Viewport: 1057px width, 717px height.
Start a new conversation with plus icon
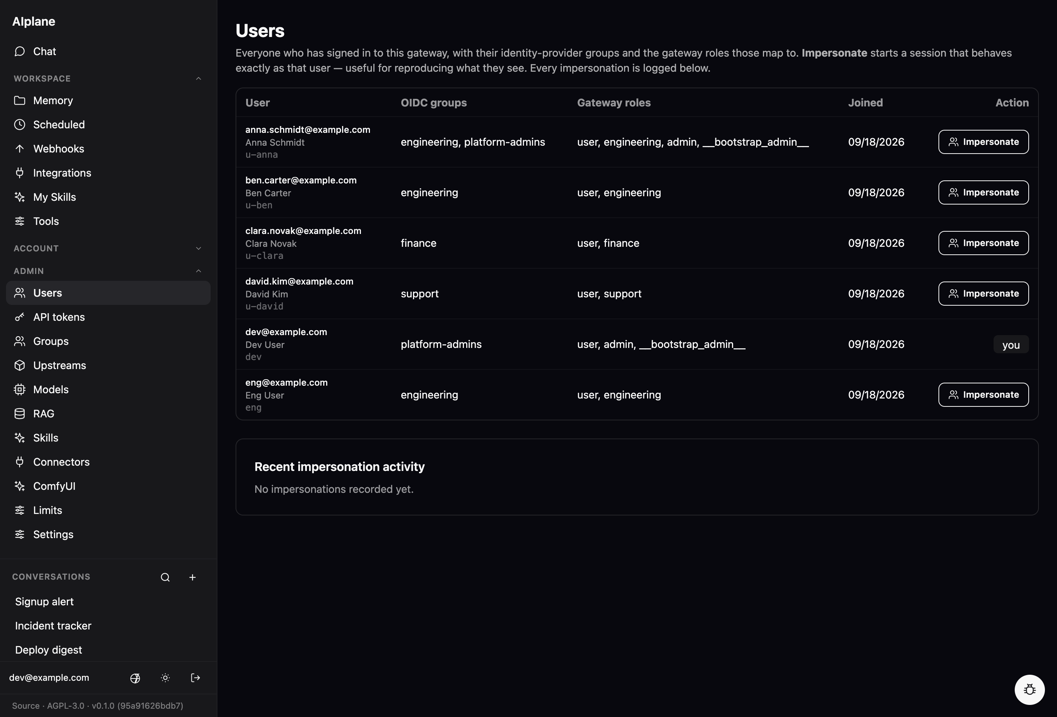click(193, 577)
